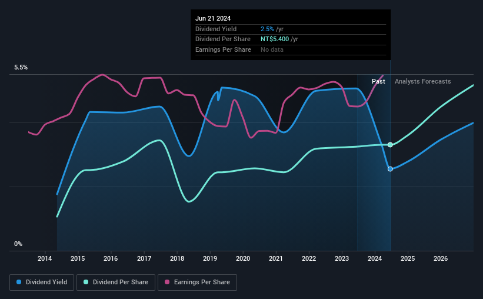Select the teal dividend-per-share data point marker
The height and width of the screenshot is (299, 483).
coord(390,145)
